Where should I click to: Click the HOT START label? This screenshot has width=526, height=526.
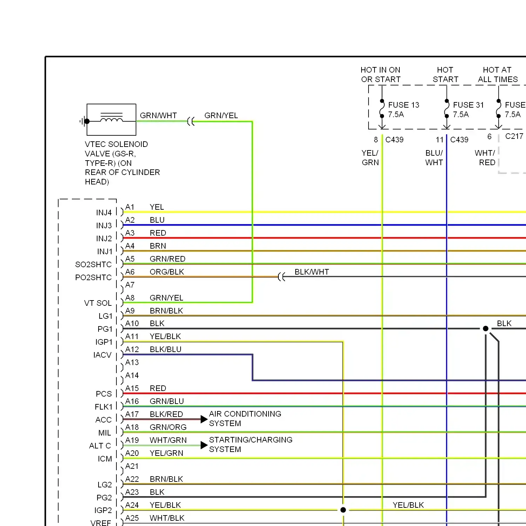click(x=445, y=75)
